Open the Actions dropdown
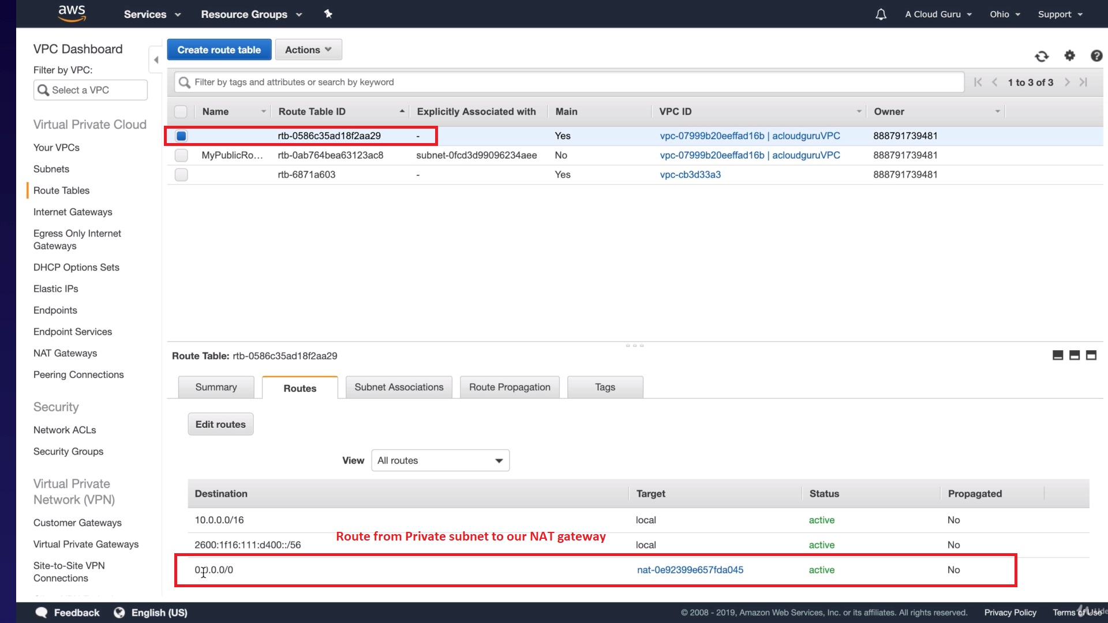This screenshot has width=1108, height=623. (308, 50)
